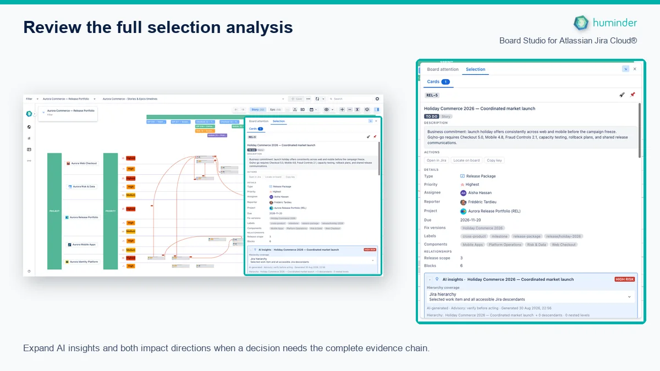The image size is (660, 371).
Task: Click Open in Jira in enlarged panel
Action: tap(437, 160)
